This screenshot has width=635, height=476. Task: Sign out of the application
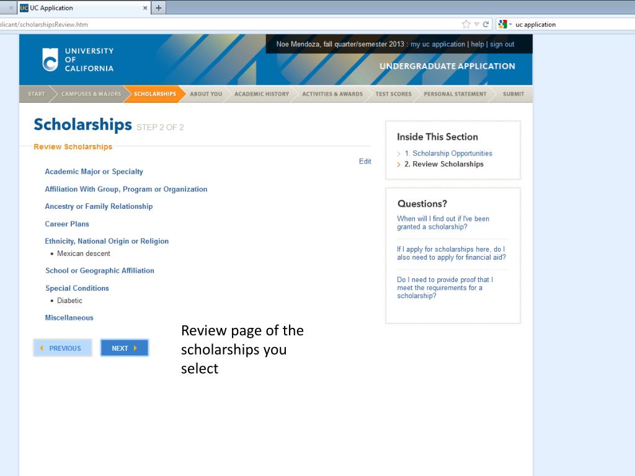[x=502, y=44]
